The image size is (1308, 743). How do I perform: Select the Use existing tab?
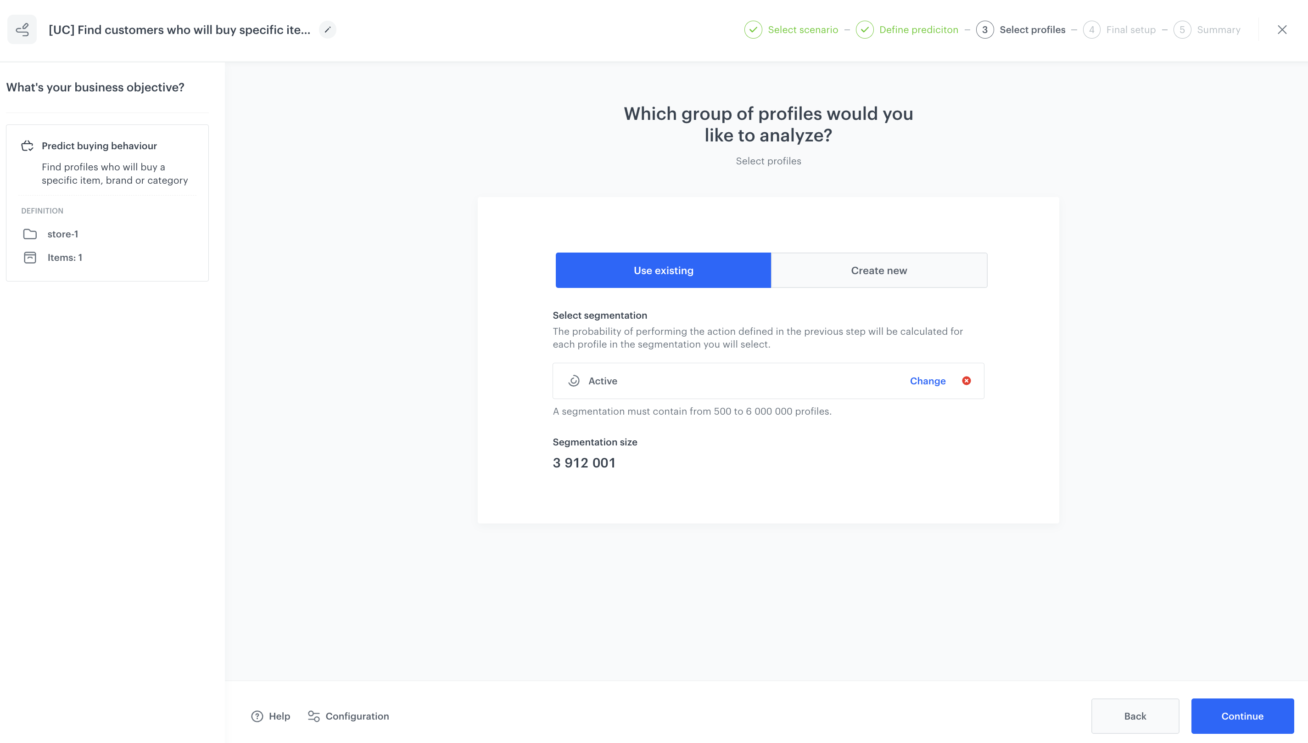(663, 270)
